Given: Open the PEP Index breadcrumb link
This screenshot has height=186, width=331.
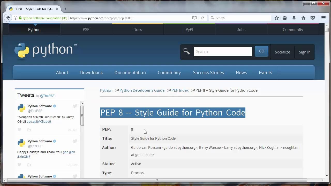Looking at the screenshot, I should [x=180, y=90].
